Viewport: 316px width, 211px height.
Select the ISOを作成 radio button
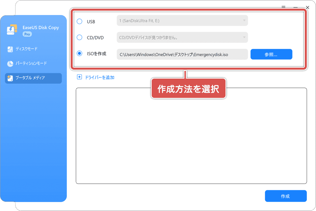click(x=80, y=54)
